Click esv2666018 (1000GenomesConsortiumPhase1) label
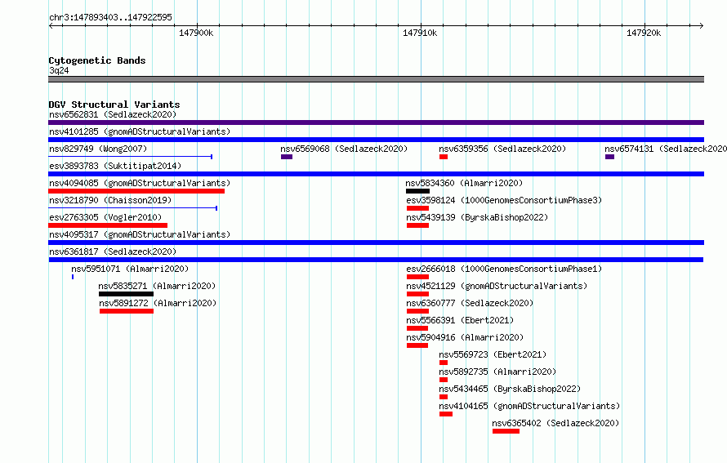 tap(504, 269)
